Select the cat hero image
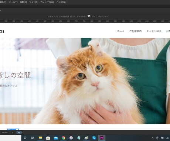Viewport: 170px width, 141px height. pos(85,81)
